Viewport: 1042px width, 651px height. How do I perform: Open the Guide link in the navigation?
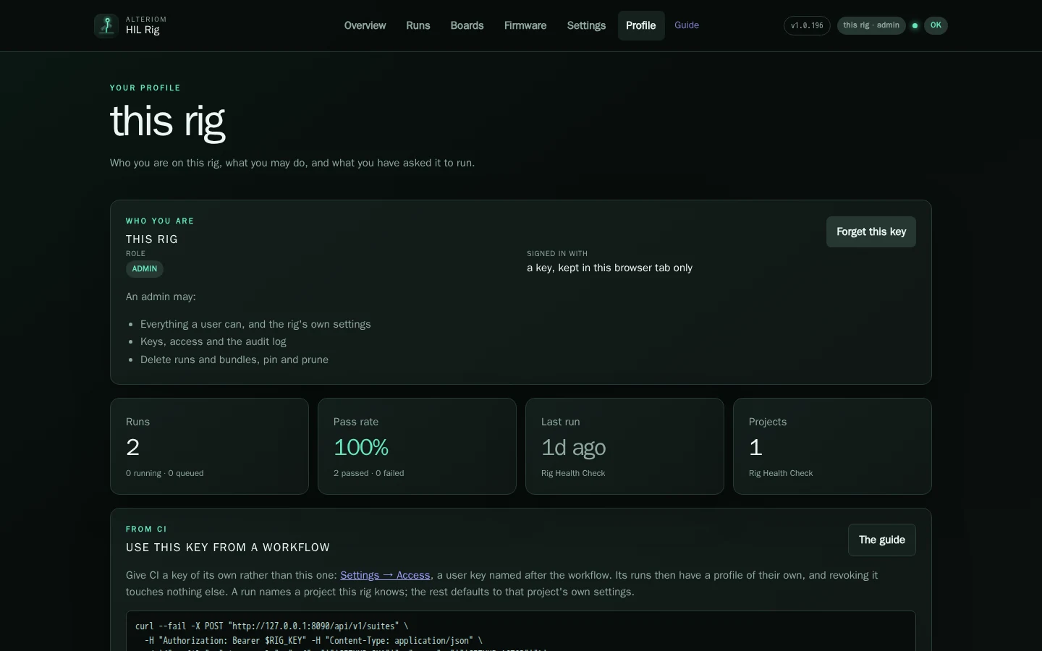(687, 25)
